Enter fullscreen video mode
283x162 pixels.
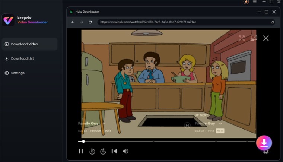[x=242, y=38]
